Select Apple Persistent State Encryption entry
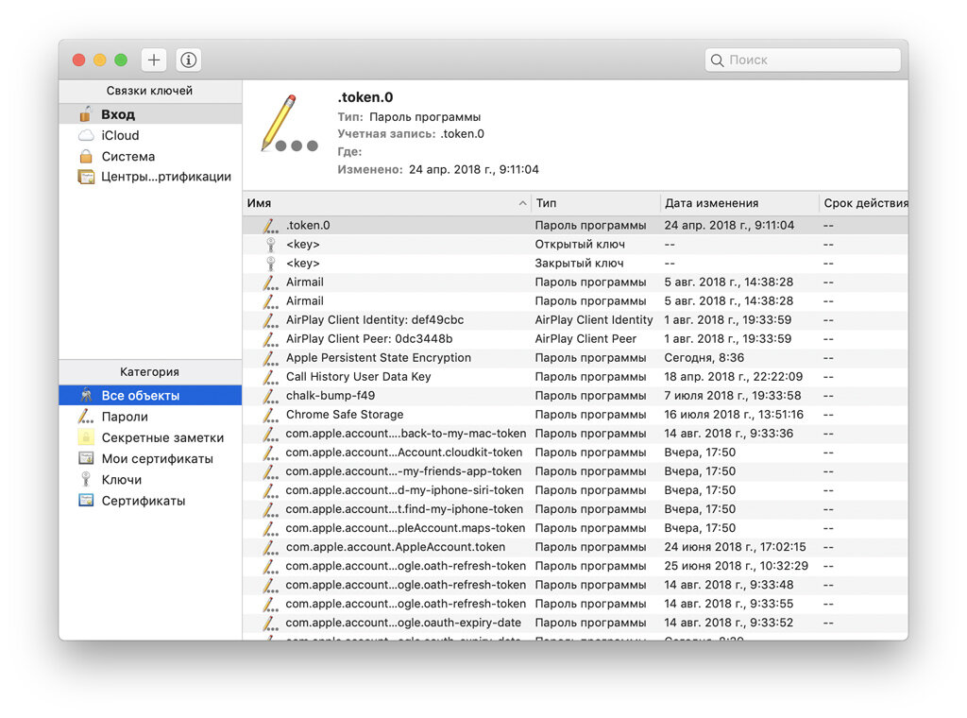Screen dimensions: 967x718 click(x=575, y=358)
